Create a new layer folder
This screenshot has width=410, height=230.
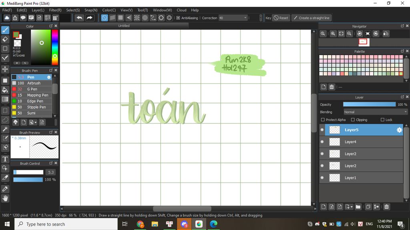(x=358, y=207)
